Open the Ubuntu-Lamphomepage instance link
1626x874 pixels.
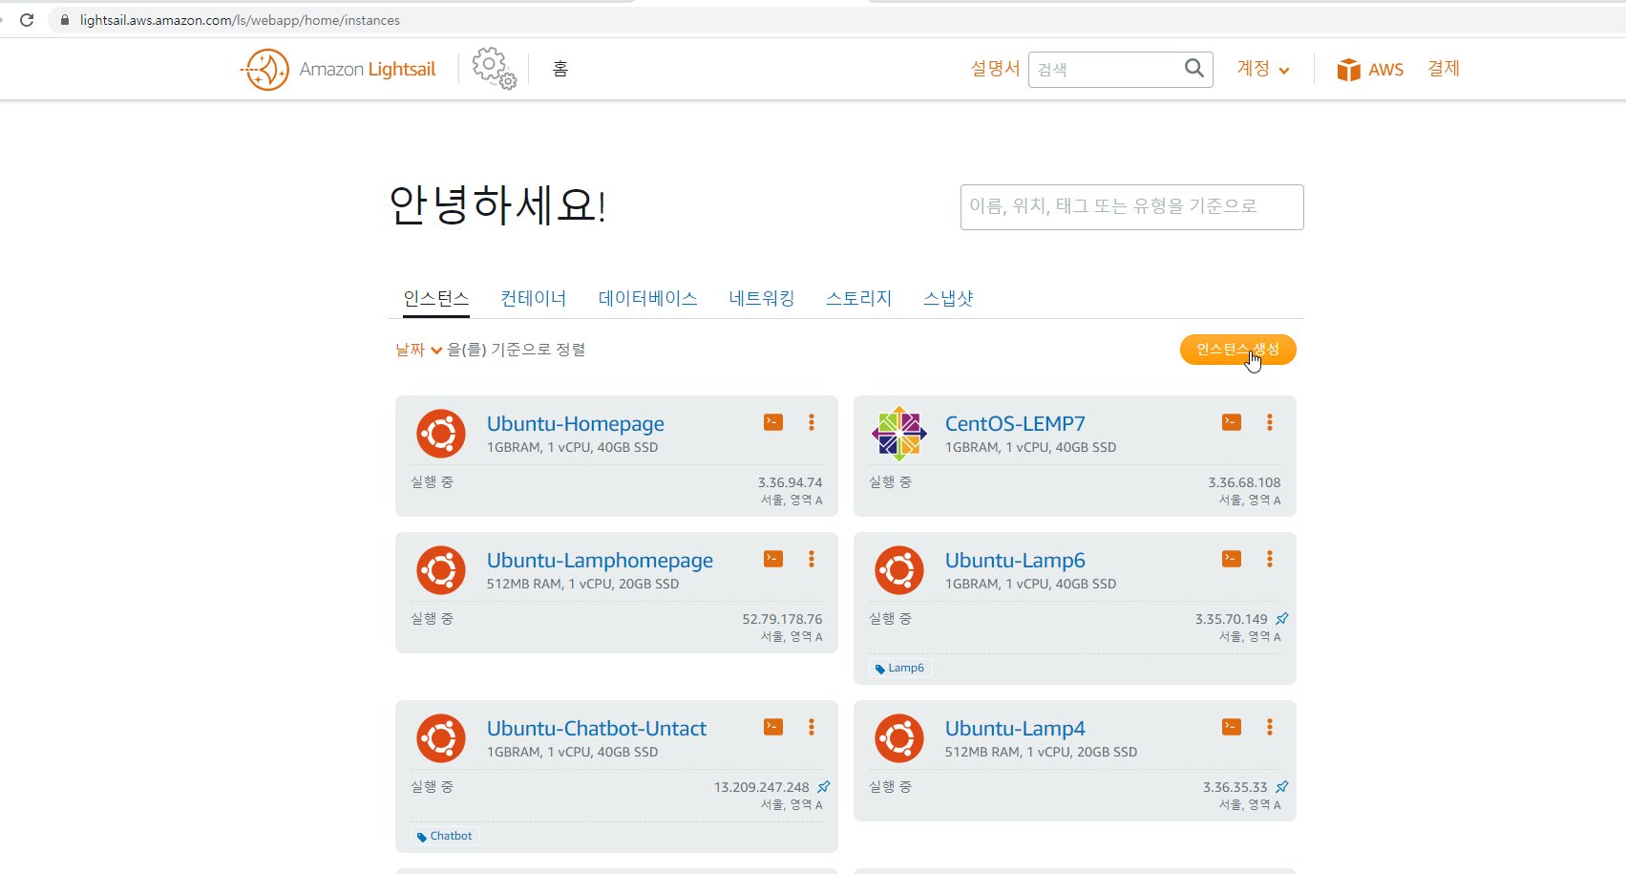coord(600,561)
